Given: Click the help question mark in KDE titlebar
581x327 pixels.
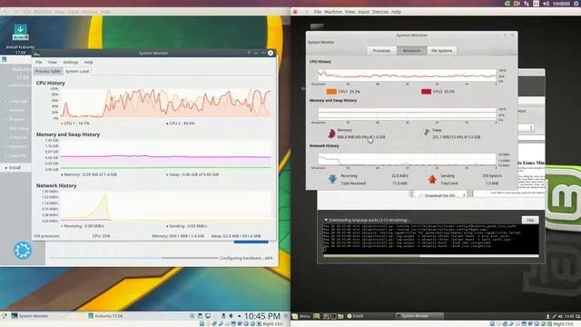Looking at the screenshot, I should (249, 53).
